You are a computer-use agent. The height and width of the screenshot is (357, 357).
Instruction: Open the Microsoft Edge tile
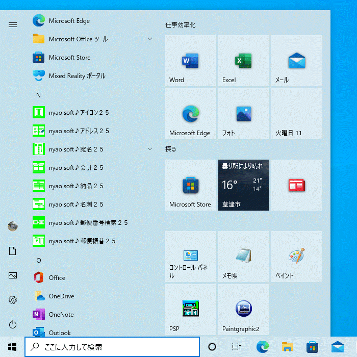[x=191, y=114]
